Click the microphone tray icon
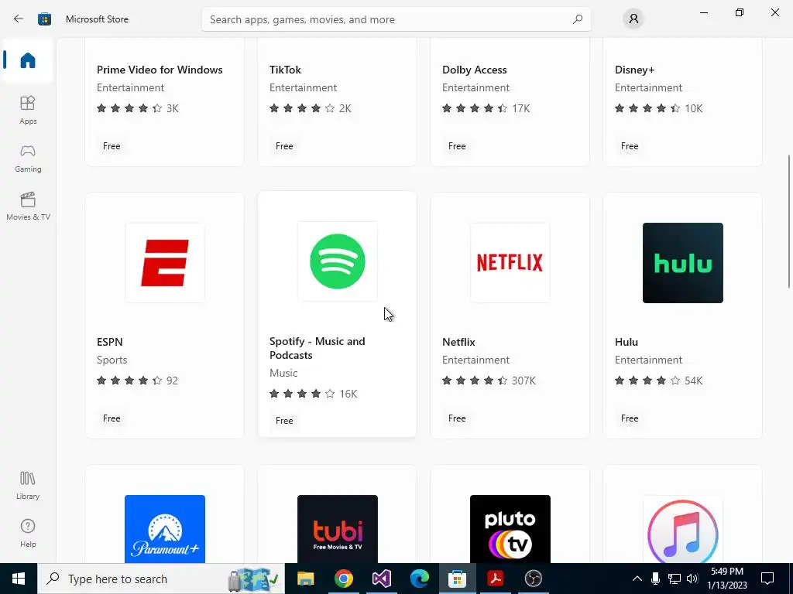793x594 pixels. point(655,579)
